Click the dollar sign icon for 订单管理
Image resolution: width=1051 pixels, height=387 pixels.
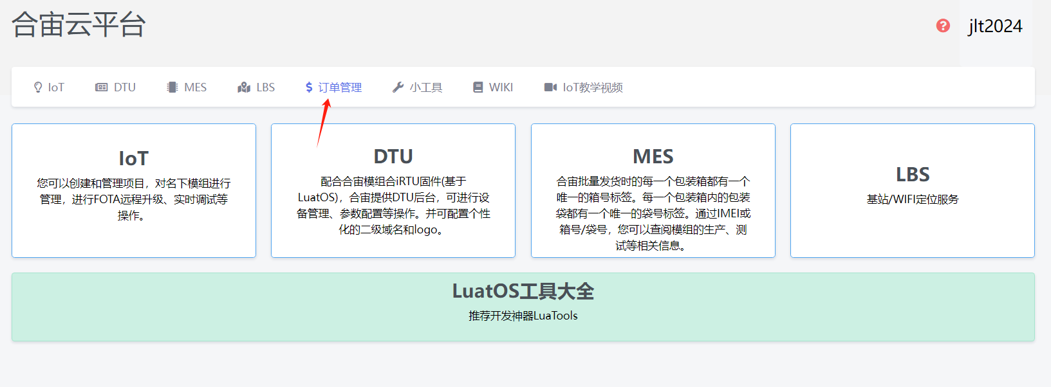tap(309, 87)
